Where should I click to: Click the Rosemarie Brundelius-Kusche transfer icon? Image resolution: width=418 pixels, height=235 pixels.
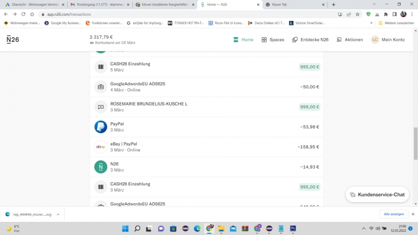point(100,107)
